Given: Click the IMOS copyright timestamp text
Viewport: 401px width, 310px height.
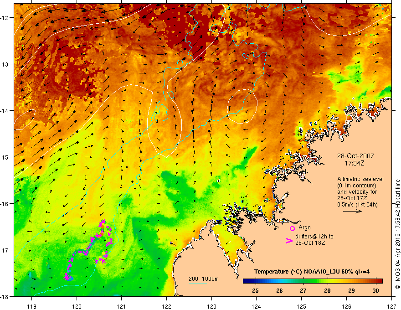Looking at the screenshot, I should pos(397,234).
